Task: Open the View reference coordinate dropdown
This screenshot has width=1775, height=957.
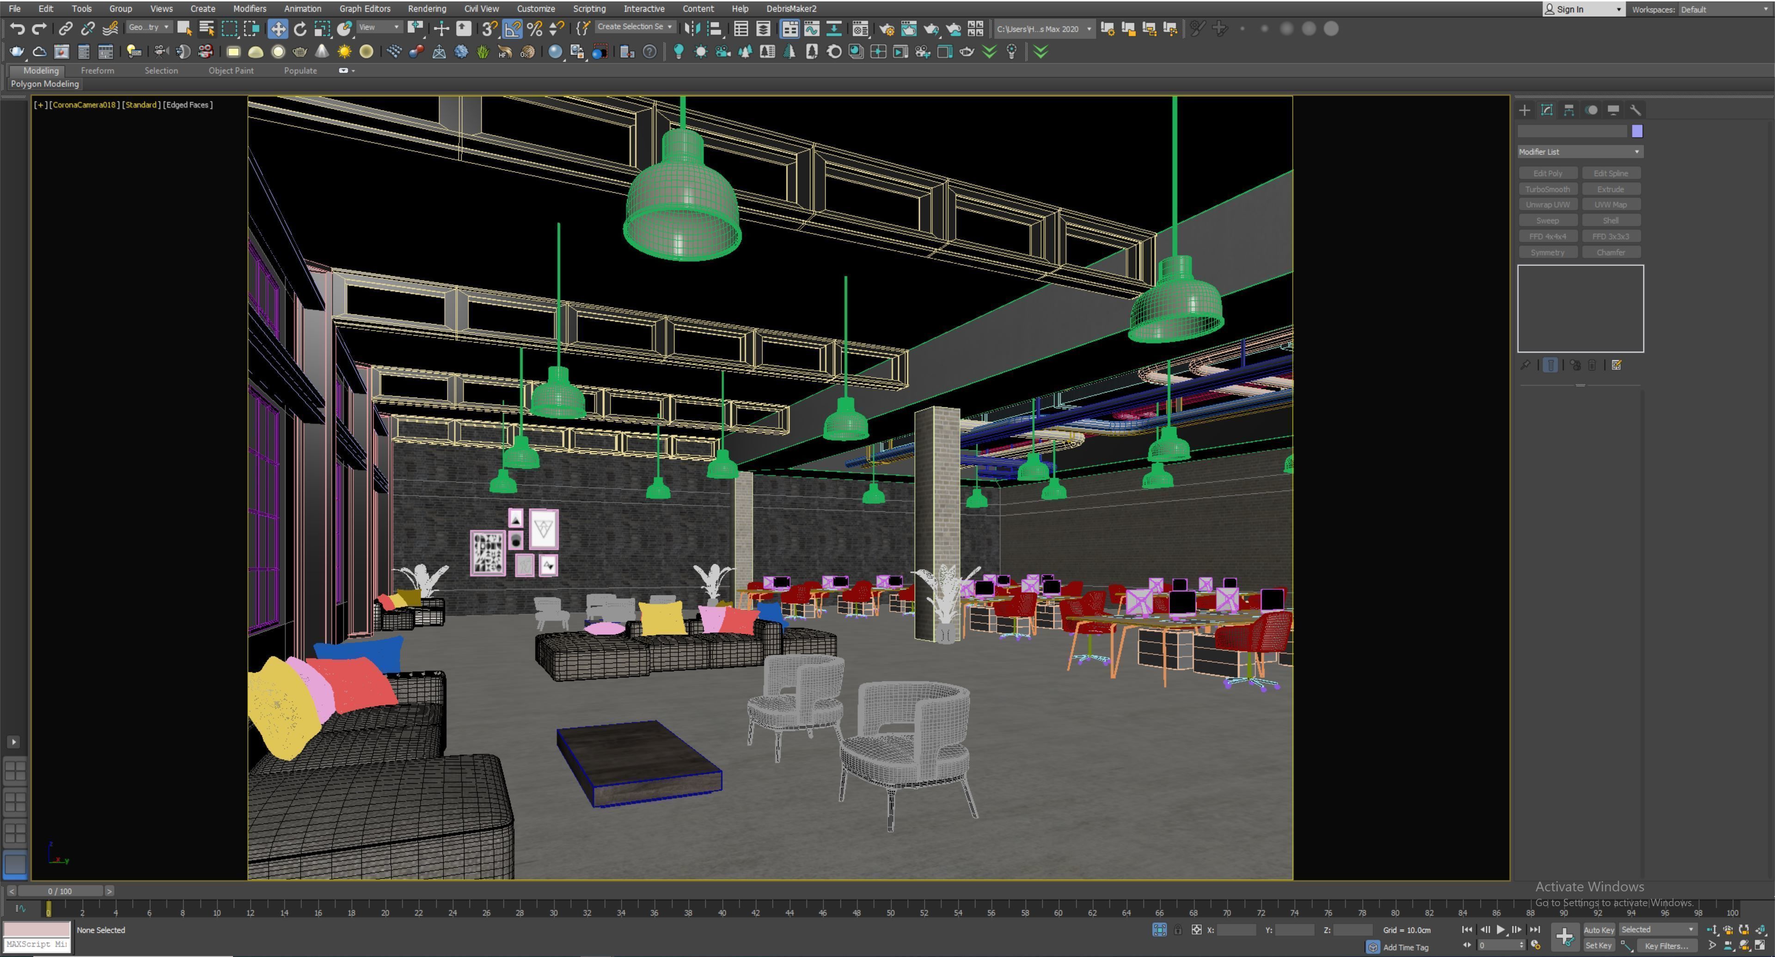Action: click(379, 28)
